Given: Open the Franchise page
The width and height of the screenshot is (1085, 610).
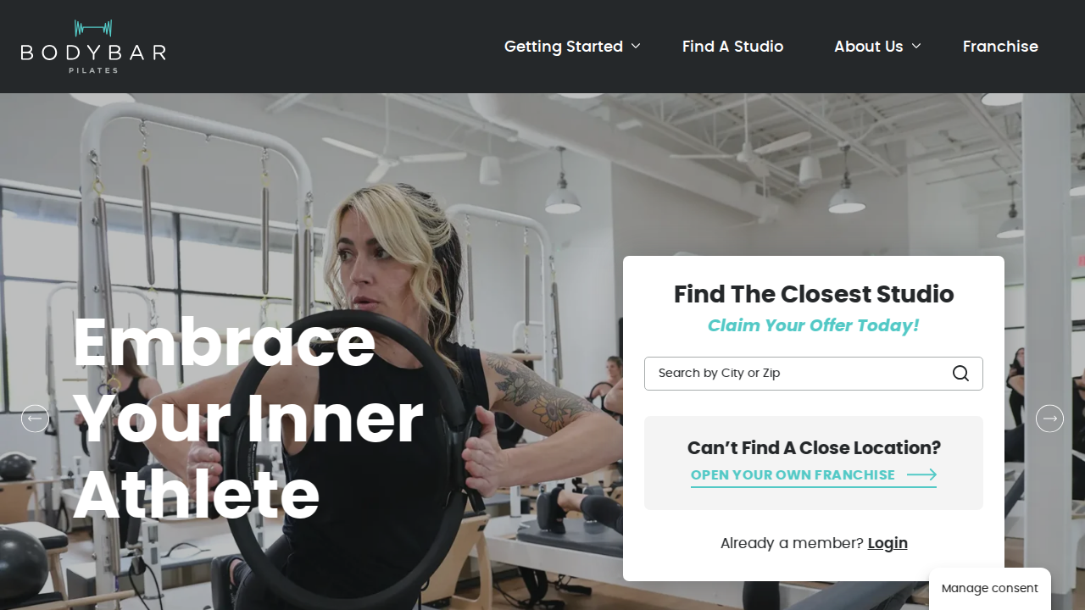Looking at the screenshot, I should (1000, 47).
